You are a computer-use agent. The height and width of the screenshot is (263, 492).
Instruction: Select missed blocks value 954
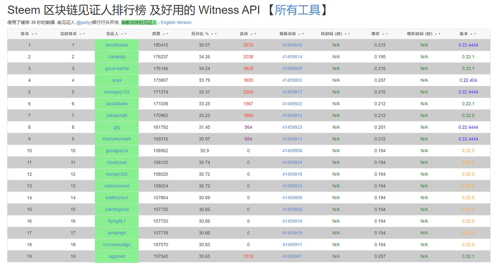point(248,139)
